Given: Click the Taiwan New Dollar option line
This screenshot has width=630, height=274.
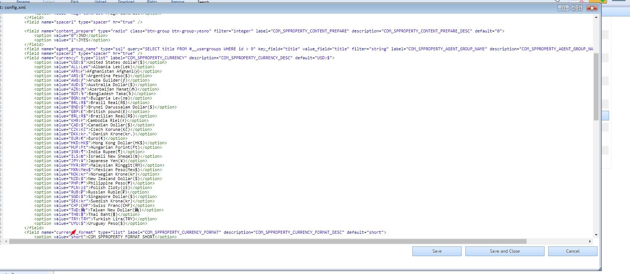Looking at the screenshot, I should 99,210.
